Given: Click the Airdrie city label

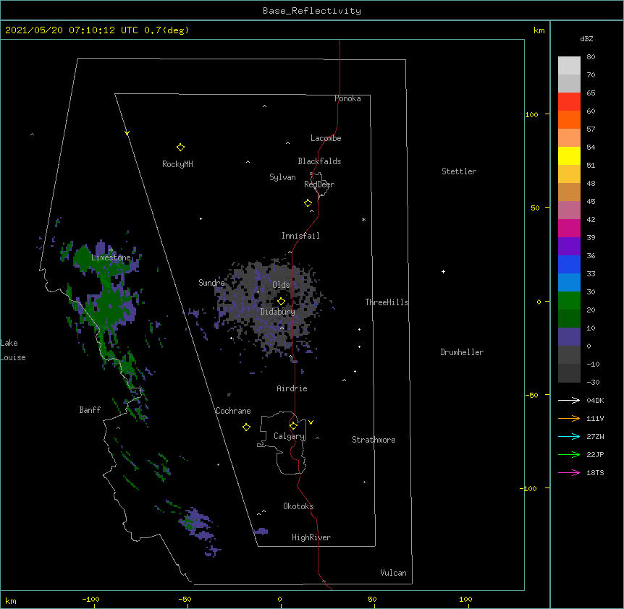Looking at the screenshot, I should coord(292,388).
